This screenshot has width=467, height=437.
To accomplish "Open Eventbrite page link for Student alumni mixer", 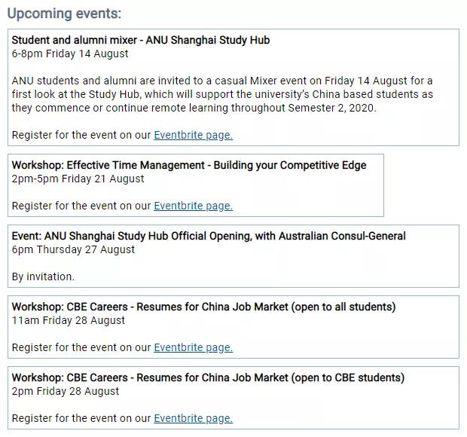I will tap(194, 135).
